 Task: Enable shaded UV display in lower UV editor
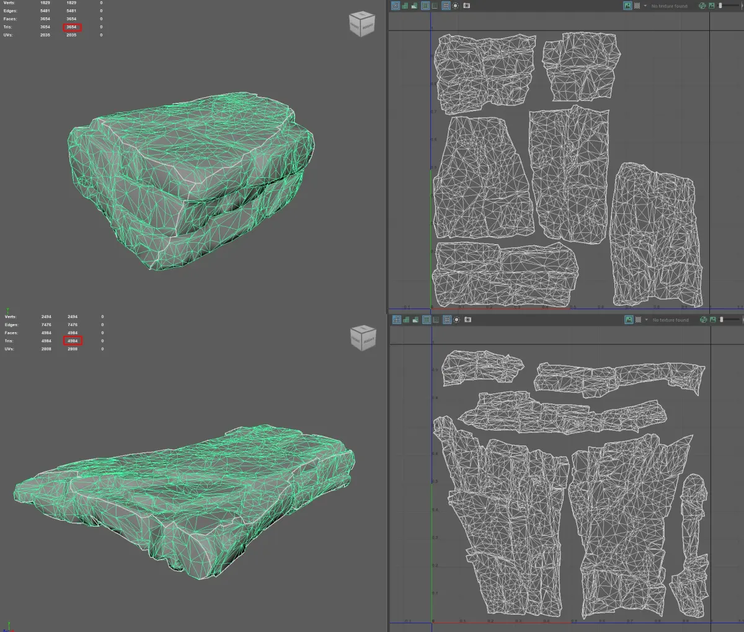[x=406, y=320]
